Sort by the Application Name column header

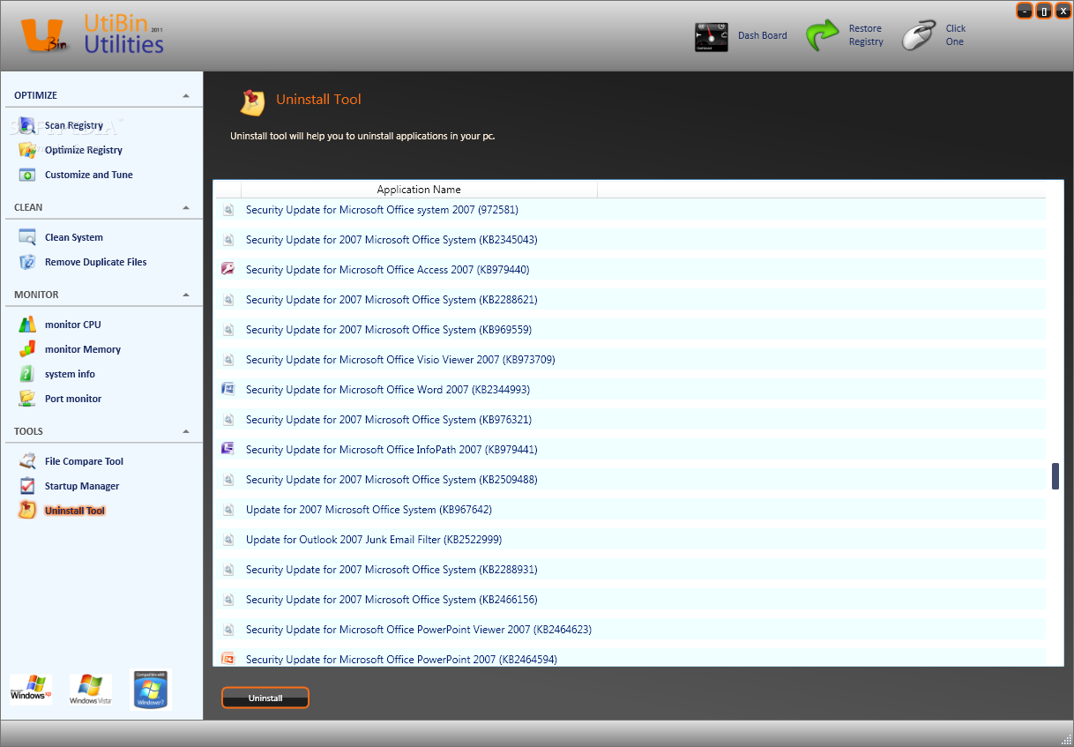[x=419, y=190]
